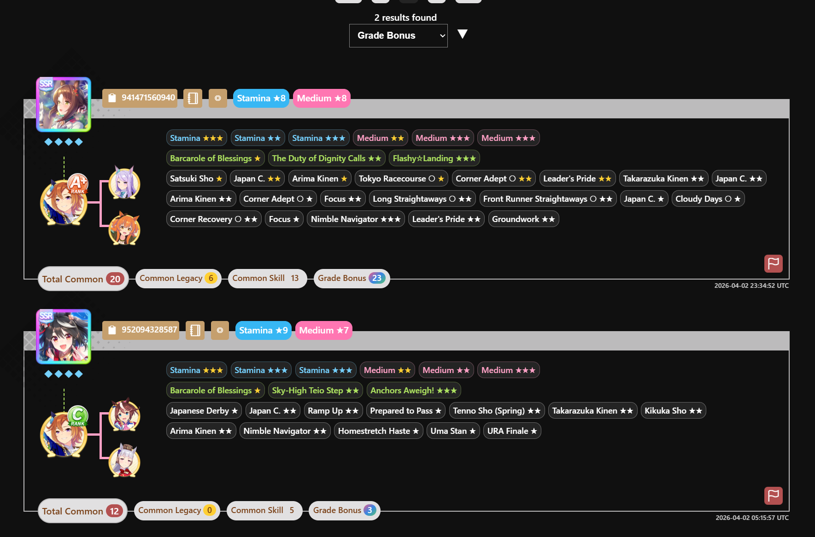
Task: Select the two-star Corner Adept ○ chip
Action: click(x=493, y=179)
